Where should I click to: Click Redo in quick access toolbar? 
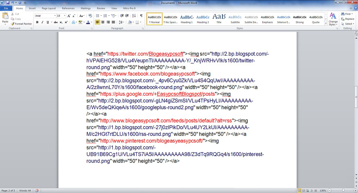pos(20,3)
